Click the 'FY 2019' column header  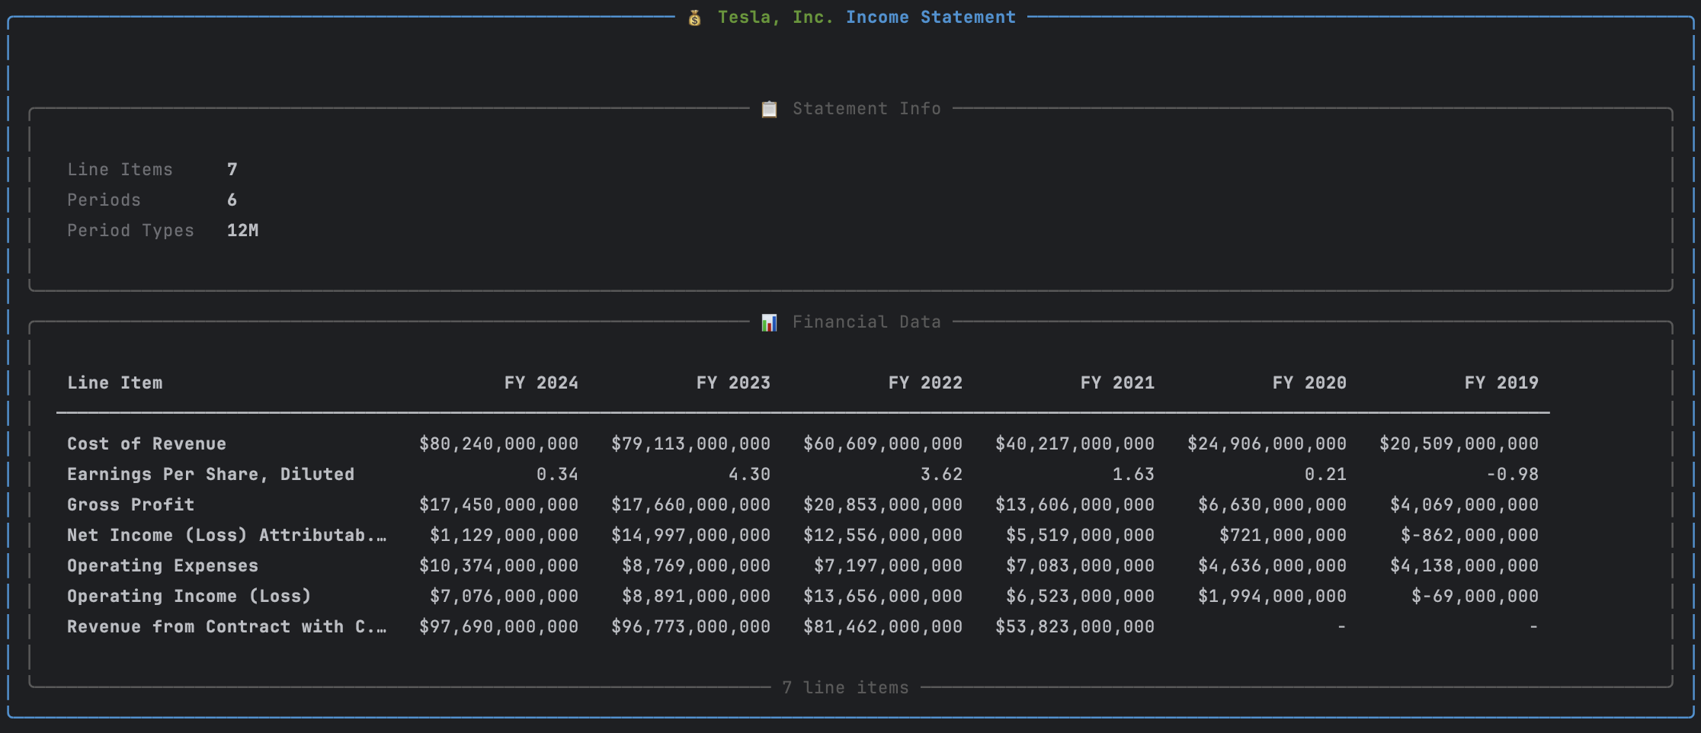point(1501,383)
